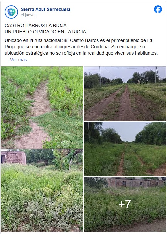Click the ellipsis before "Ver más"
This screenshot has height=234, width=167.
[x=7, y=60]
